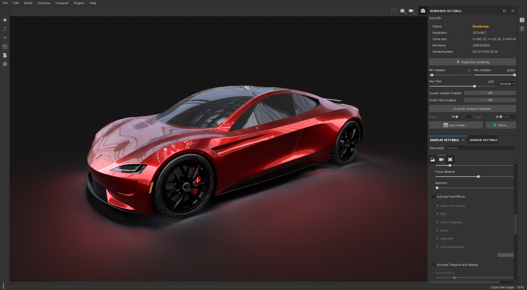Click the greyed hexagon Substance icon in left sidebar
Viewport: 527px width, 290px height.
[x=5, y=38]
